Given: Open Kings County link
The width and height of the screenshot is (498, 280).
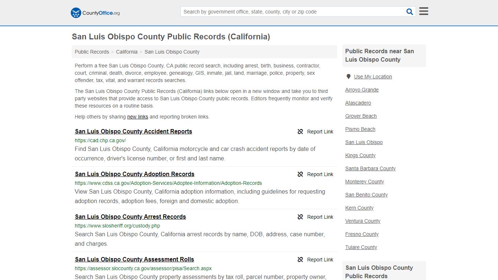Looking at the screenshot, I should point(360,155).
